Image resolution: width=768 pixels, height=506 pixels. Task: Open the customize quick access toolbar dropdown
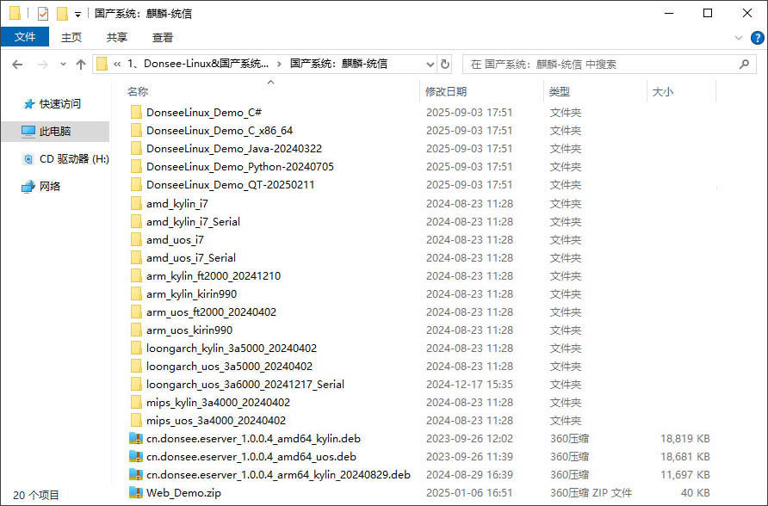[77, 12]
